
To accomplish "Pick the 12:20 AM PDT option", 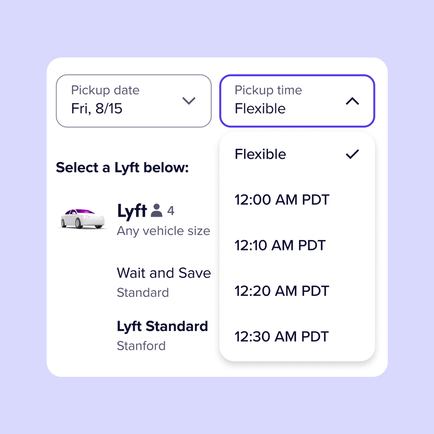I will pyautogui.click(x=282, y=291).
